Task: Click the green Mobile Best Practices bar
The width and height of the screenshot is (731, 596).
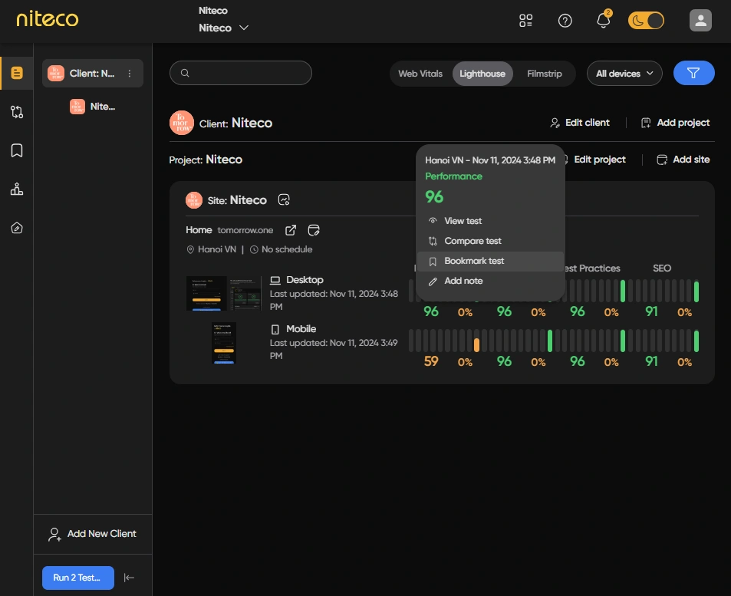Action: coord(622,341)
